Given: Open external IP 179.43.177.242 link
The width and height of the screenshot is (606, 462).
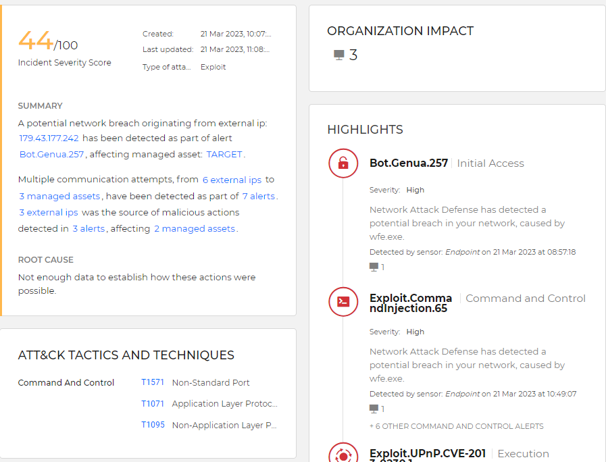Looking at the screenshot, I should [49, 138].
